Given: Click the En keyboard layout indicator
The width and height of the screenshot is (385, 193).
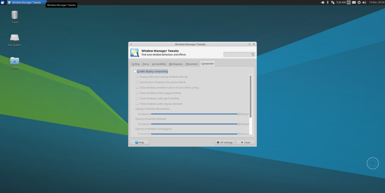Looking at the screenshot, I should 349,2.
